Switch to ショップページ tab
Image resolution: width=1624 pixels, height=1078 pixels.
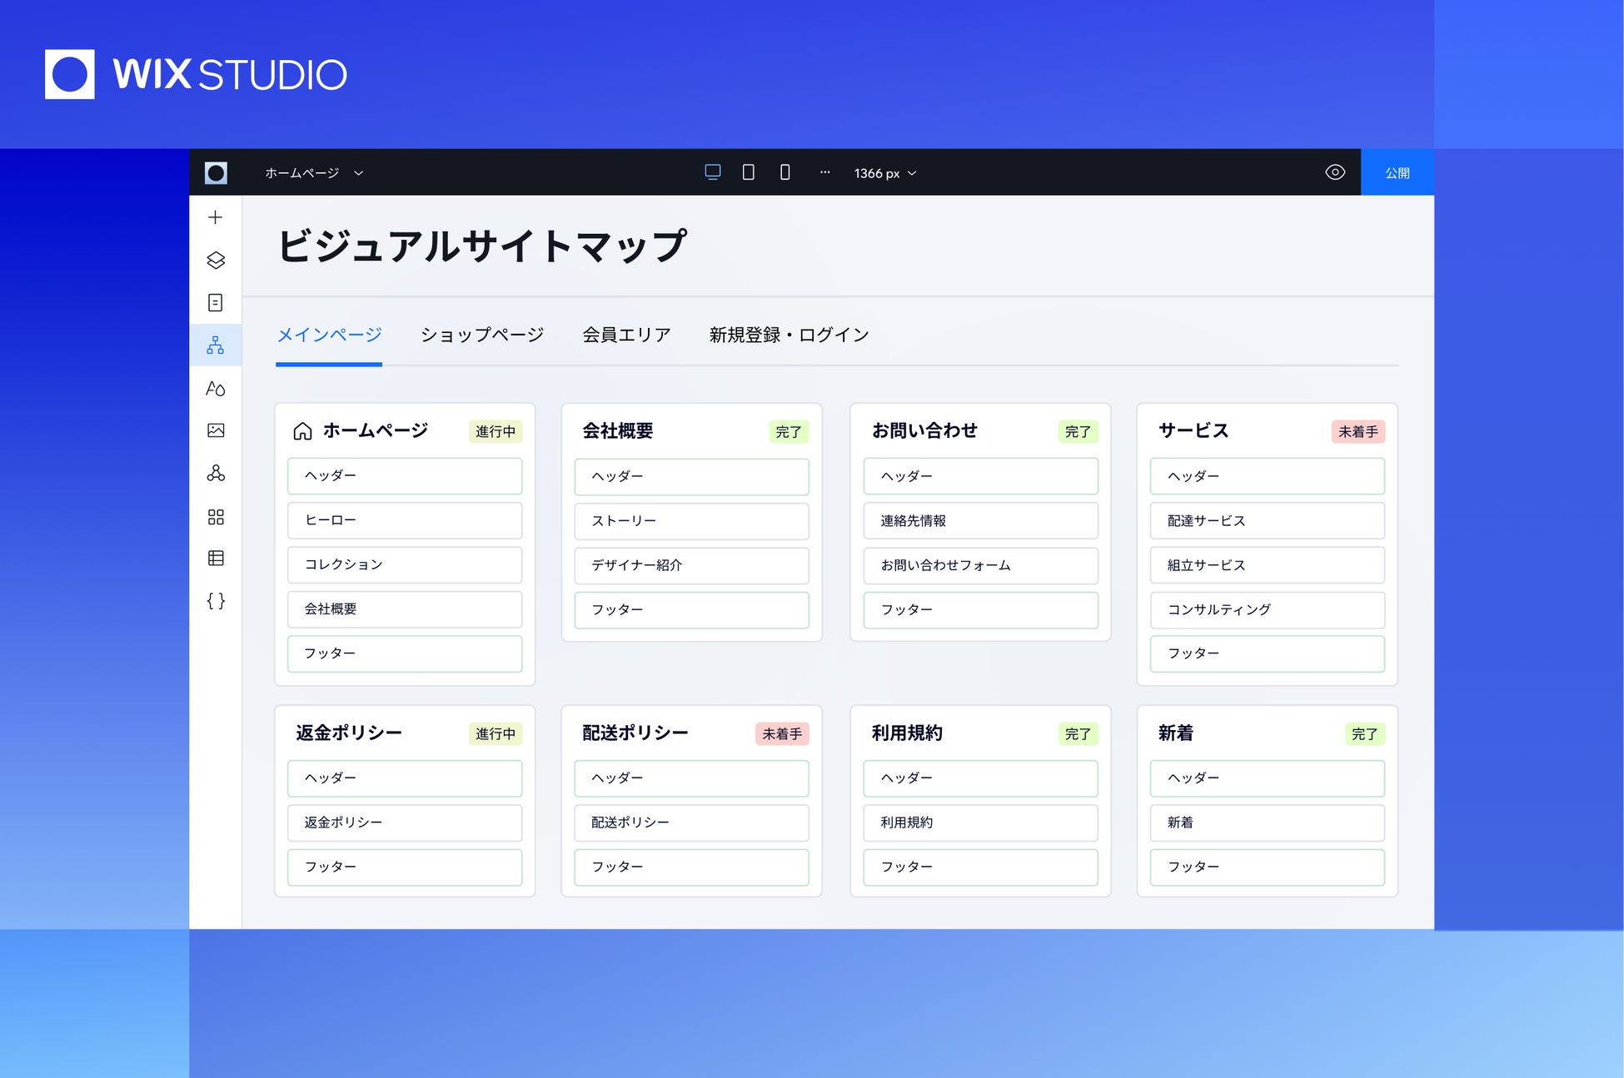(481, 335)
